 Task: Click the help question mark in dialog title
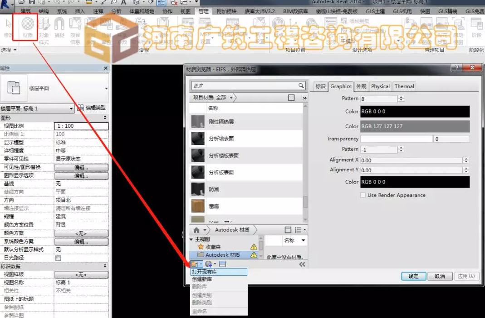(456, 68)
